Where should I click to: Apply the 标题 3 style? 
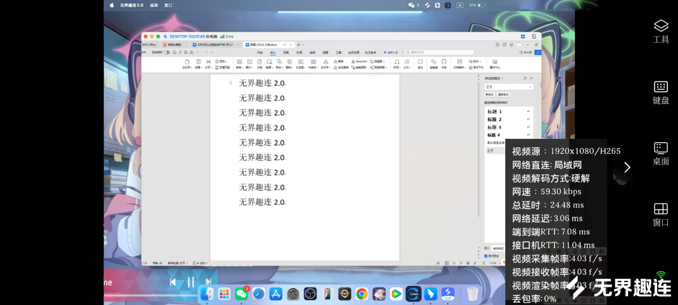click(x=508, y=127)
